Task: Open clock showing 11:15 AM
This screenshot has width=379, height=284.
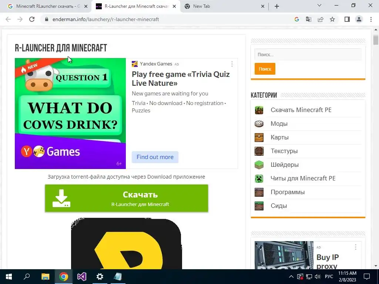Action: (347, 277)
